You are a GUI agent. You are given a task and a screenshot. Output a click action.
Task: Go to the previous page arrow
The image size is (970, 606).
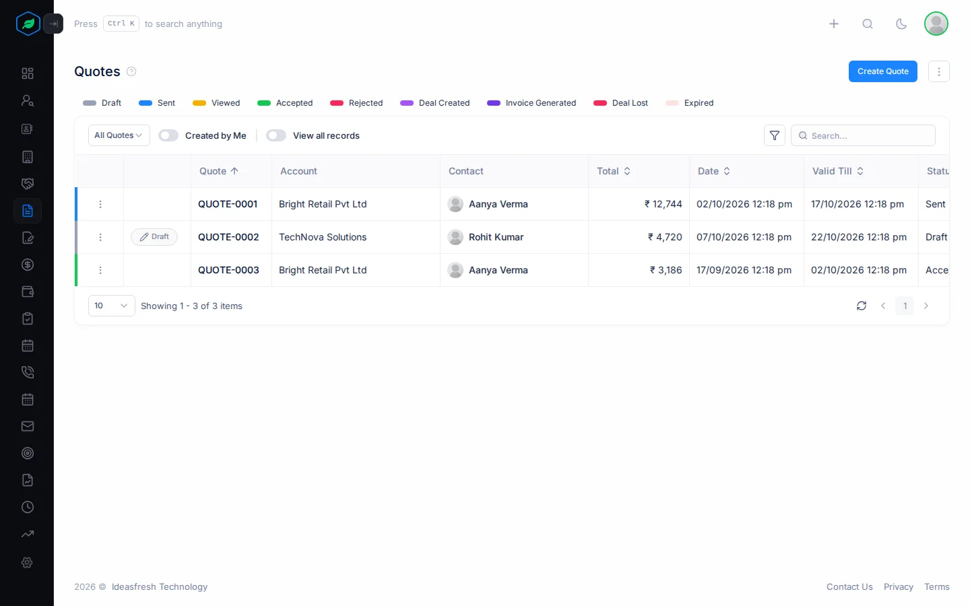coord(883,306)
